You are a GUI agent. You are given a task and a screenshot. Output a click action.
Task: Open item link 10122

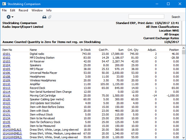coord(7,103)
